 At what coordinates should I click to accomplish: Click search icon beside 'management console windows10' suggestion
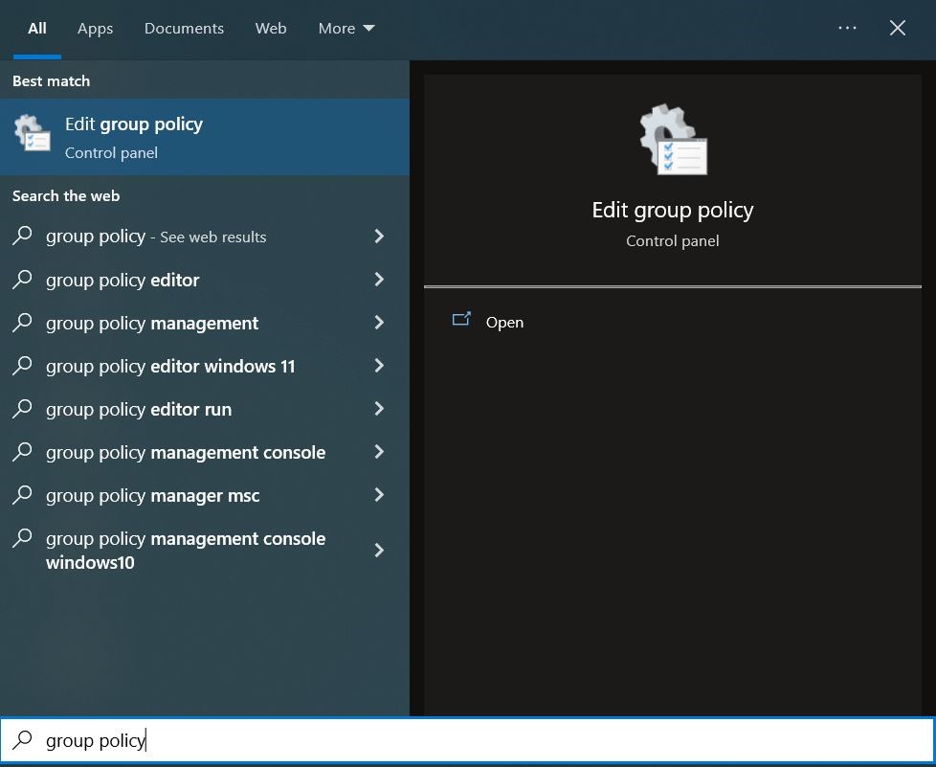pos(23,537)
